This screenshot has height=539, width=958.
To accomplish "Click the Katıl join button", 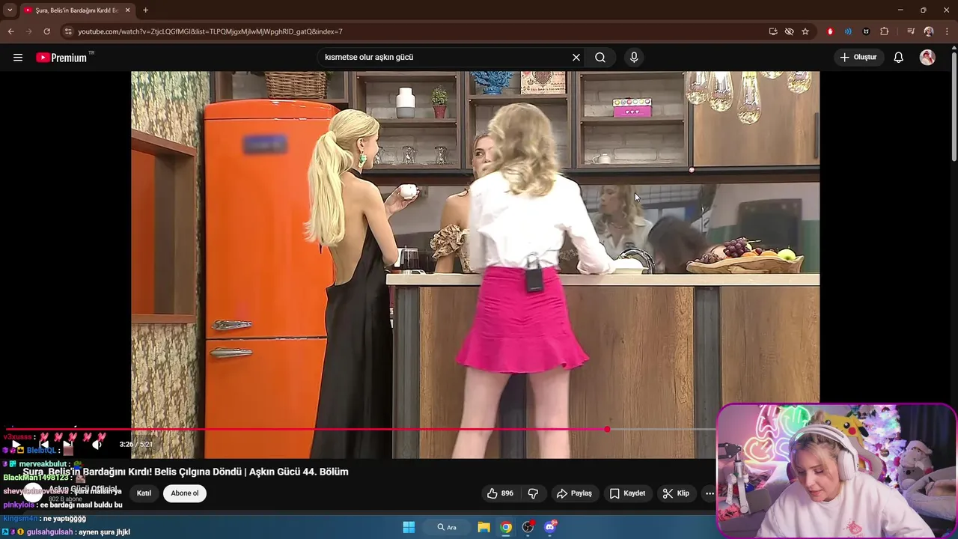I will pyautogui.click(x=144, y=493).
